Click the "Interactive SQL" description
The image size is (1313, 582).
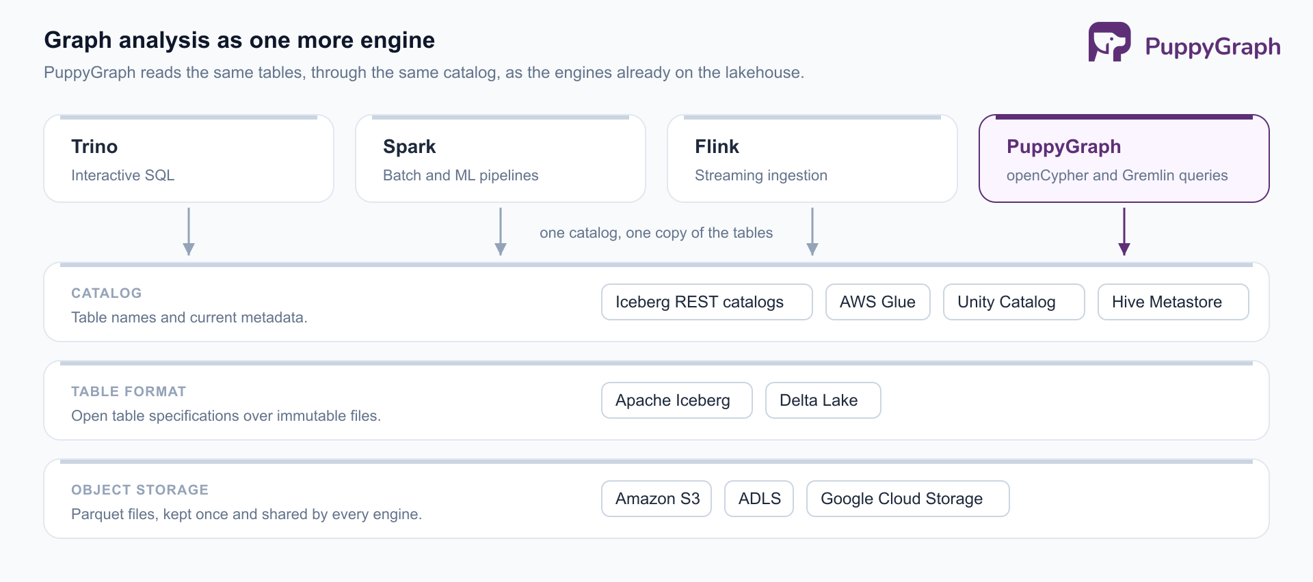tap(123, 176)
